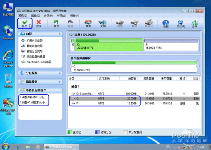Open the 向导(W) menu
The image size is (211, 150).
coord(61,16)
